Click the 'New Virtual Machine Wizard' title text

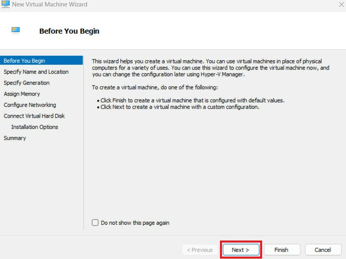click(x=50, y=4)
